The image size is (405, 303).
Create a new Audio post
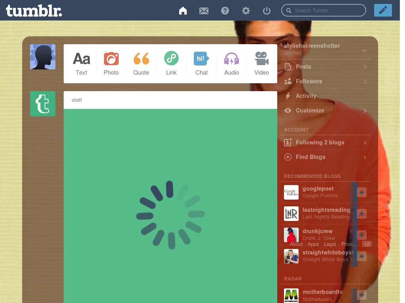231,64
